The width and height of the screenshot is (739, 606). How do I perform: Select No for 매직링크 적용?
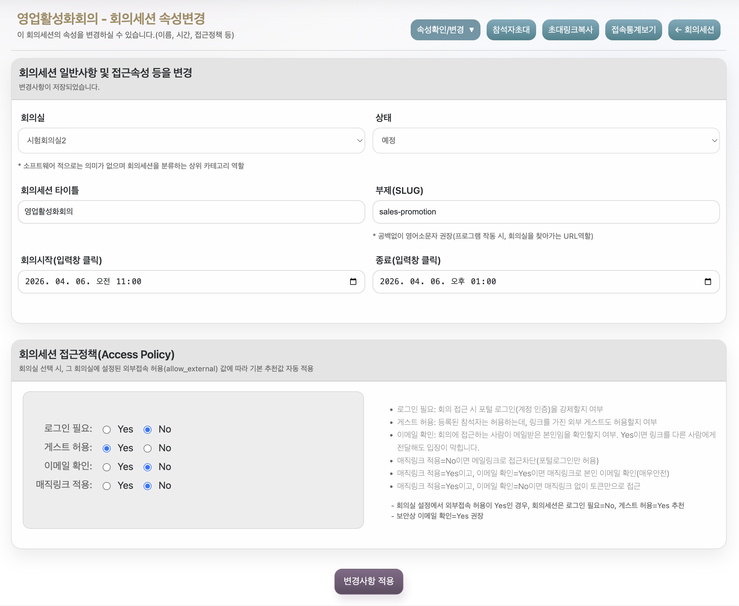(148, 486)
